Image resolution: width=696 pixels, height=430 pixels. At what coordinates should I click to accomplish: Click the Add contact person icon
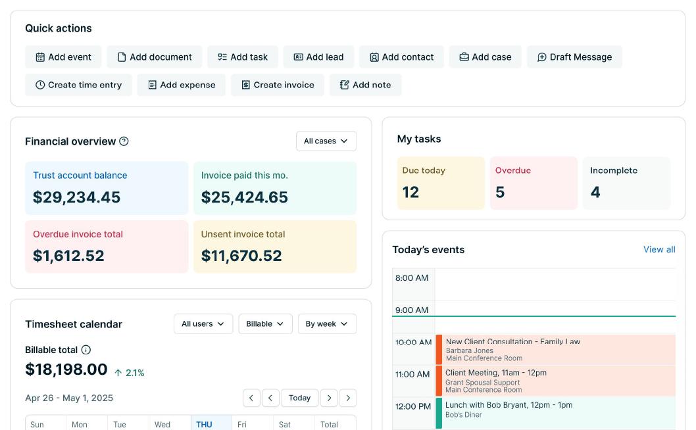coord(376,57)
